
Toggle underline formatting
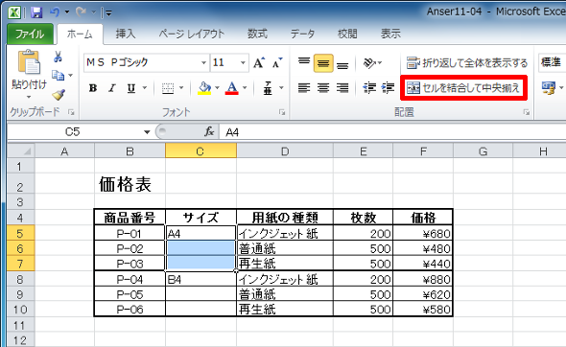131,88
